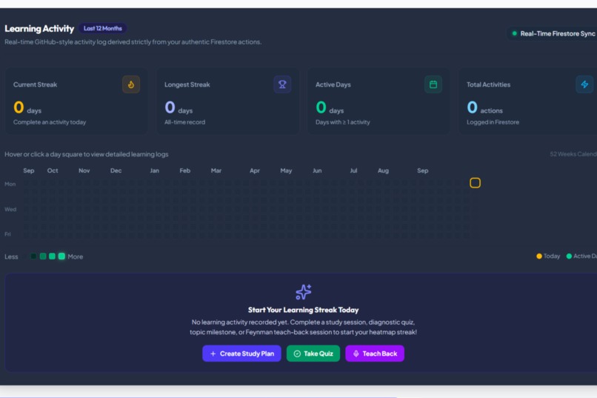Open the Teach Back session button
Screen dimensions: 597x398
[x=375, y=354]
